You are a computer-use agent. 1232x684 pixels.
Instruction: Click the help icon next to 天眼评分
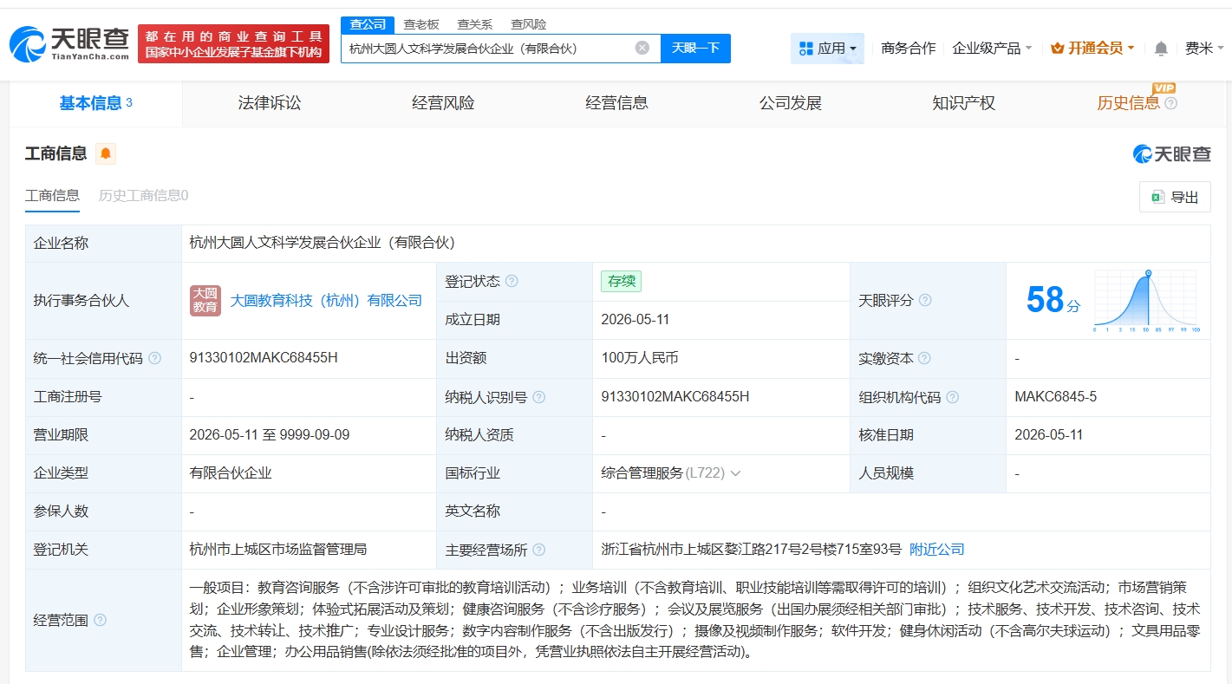(925, 300)
